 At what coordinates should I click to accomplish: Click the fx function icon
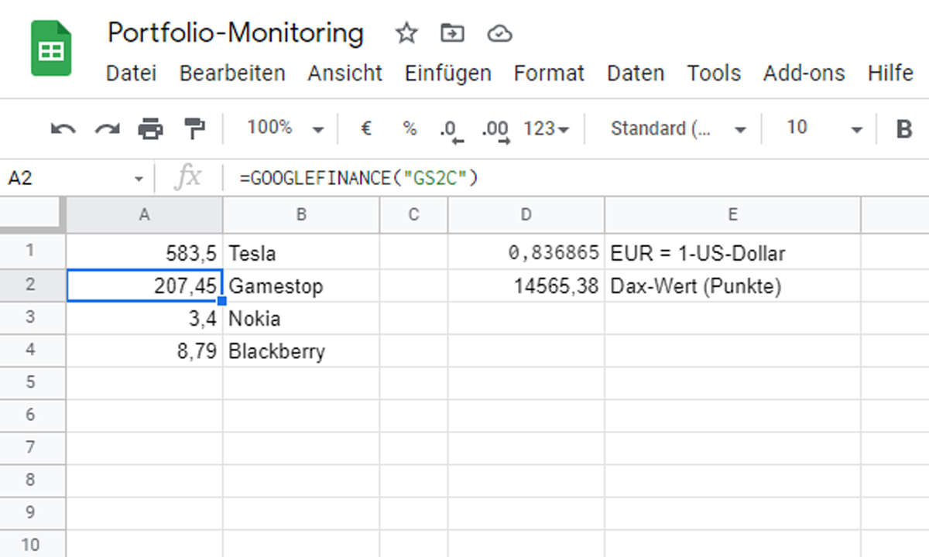(x=187, y=179)
